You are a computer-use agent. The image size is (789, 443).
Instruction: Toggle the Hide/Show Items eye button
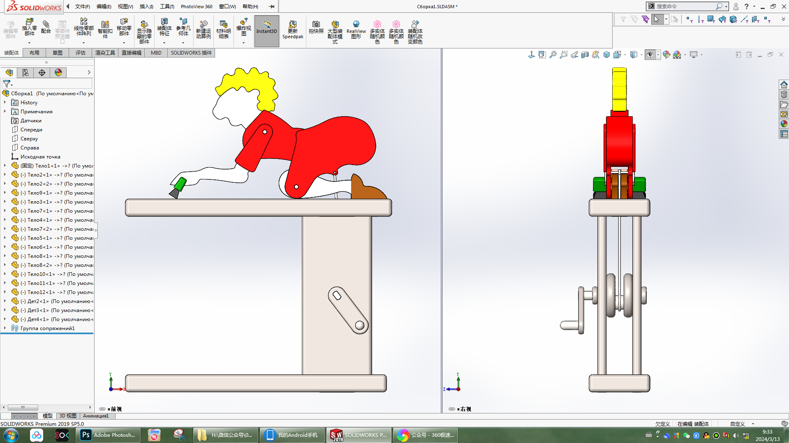click(x=650, y=55)
